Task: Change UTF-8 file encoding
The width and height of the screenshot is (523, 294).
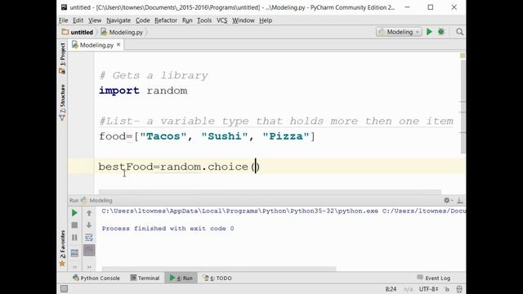Action: [428, 289]
